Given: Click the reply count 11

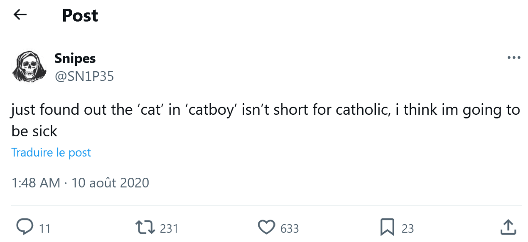Looking at the screenshot, I should [x=44, y=228].
